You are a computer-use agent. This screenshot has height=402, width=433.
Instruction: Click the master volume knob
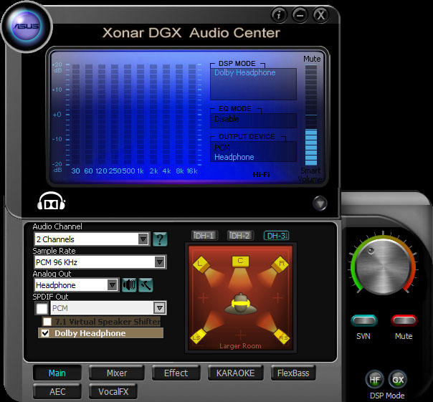[x=384, y=267]
